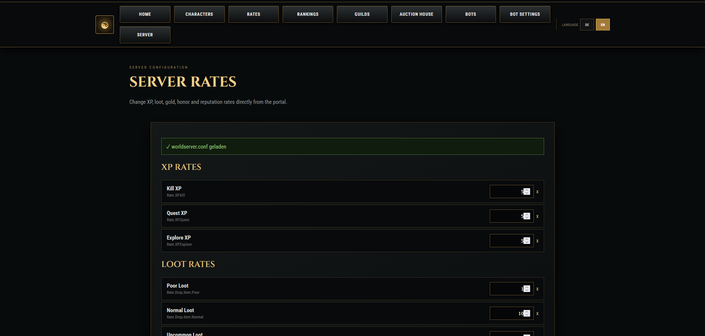Navigate to Guilds
Screen dimensions: 705x336
pyautogui.click(x=362, y=14)
